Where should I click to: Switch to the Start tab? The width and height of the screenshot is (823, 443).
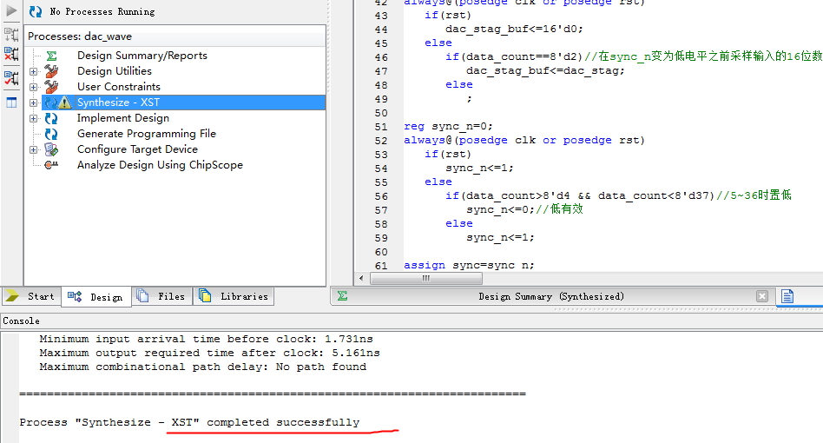click(x=31, y=296)
